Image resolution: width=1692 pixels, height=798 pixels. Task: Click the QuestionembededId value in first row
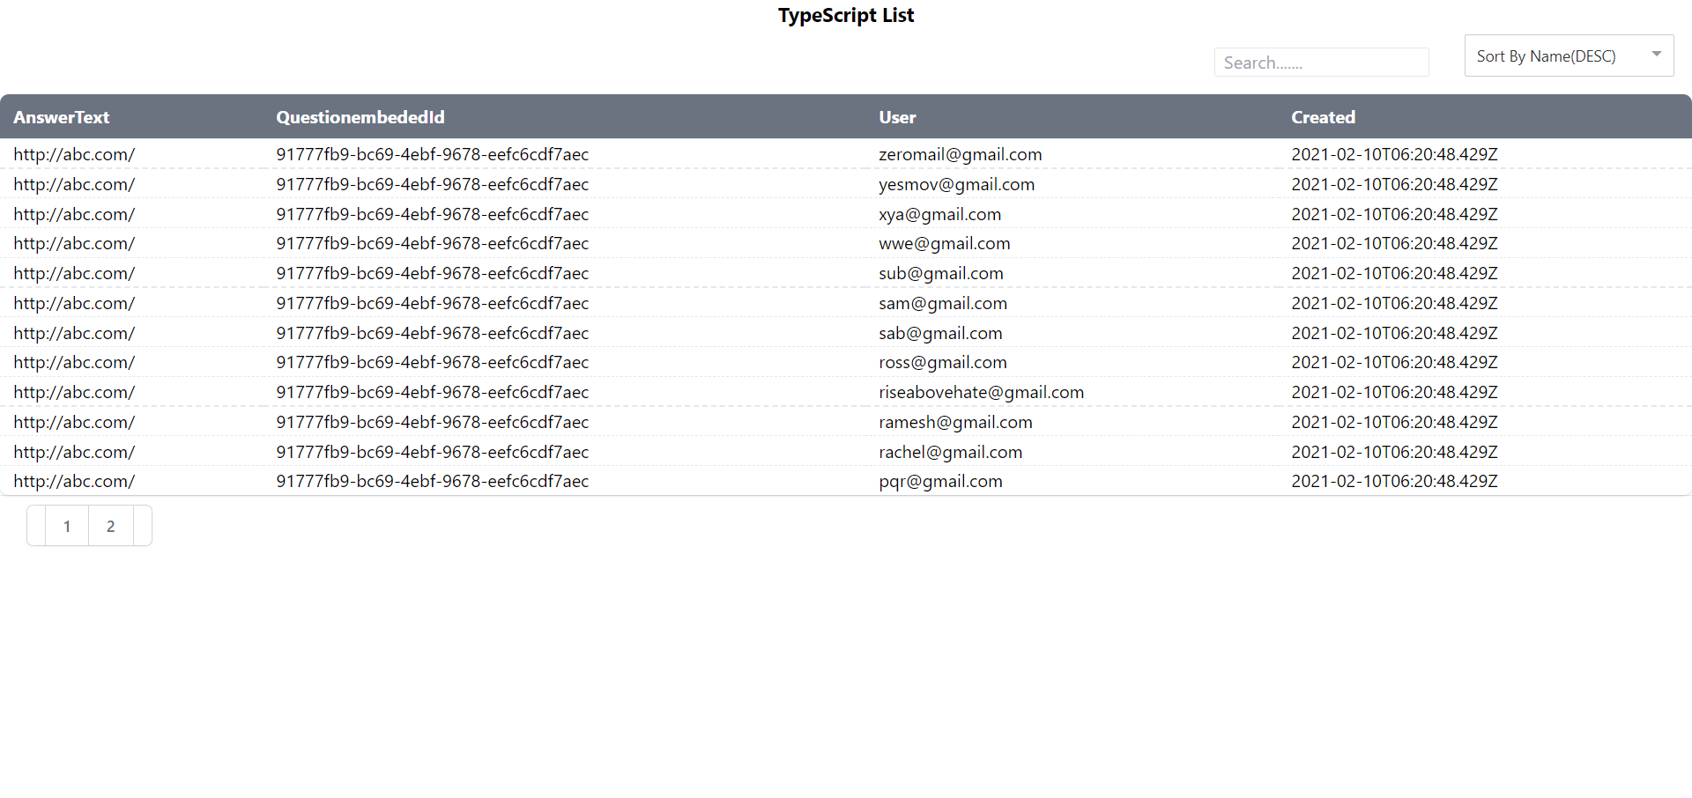pyautogui.click(x=432, y=153)
